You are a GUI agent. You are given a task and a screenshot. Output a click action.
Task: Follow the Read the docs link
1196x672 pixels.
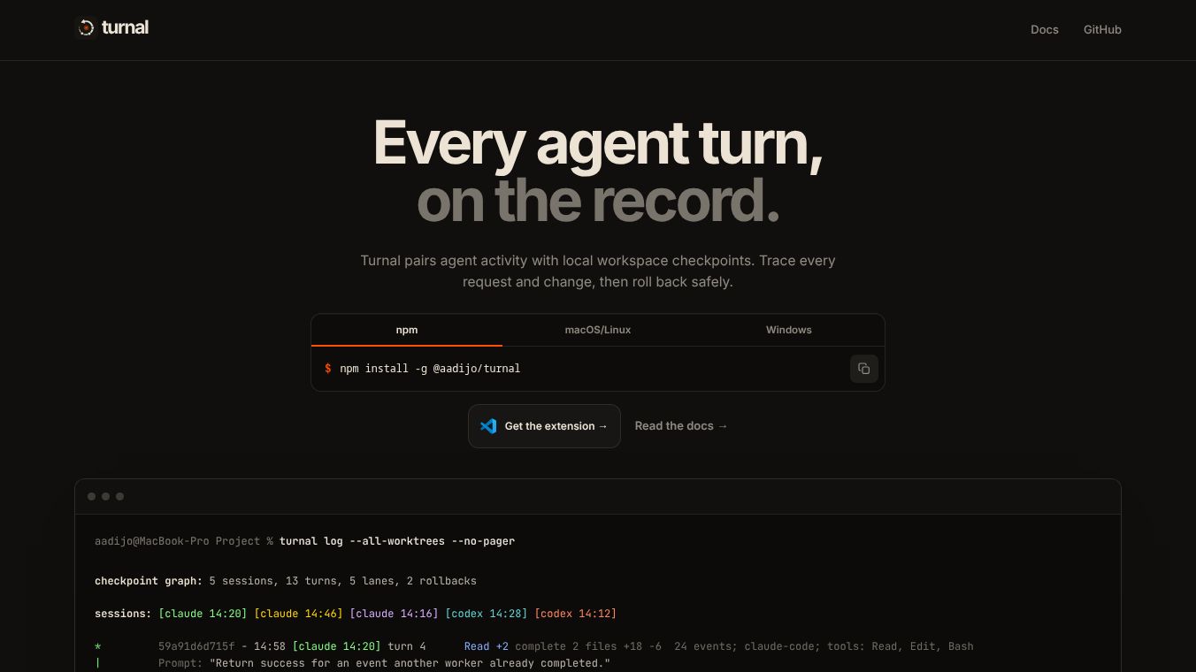point(681,426)
